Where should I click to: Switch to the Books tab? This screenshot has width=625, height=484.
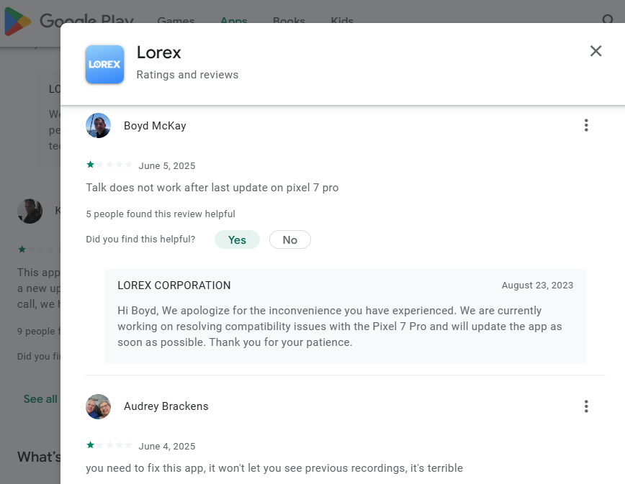coord(288,21)
